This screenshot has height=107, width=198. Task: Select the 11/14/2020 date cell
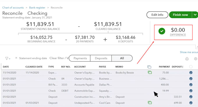[10, 73]
